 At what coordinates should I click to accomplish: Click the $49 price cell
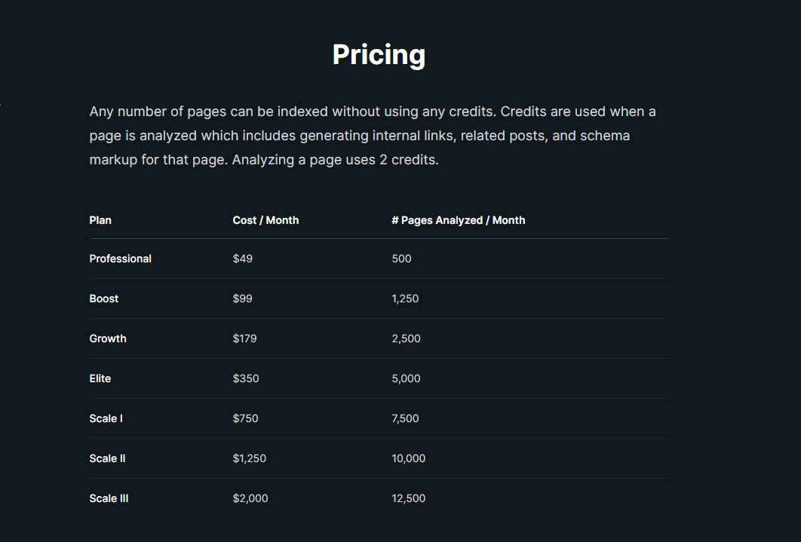pyautogui.click(x=243, y=259)
